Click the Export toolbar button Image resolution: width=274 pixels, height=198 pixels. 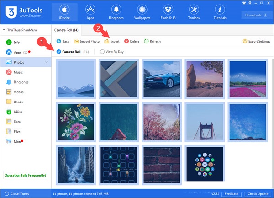click(112, 41)
